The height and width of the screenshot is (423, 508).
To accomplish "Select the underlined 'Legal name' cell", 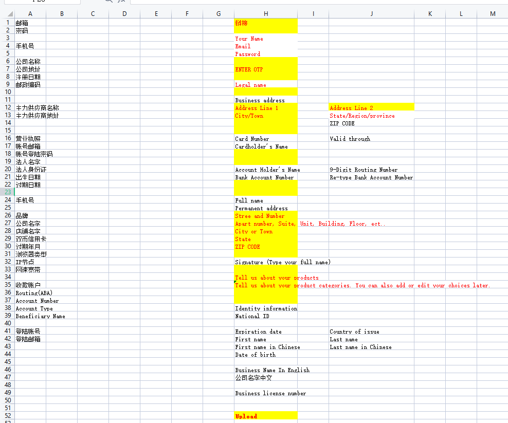I will tap(266, 84).
